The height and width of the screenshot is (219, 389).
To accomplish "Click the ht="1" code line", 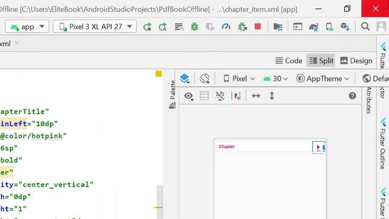I will pyautogui.click(x=13, y=209).
